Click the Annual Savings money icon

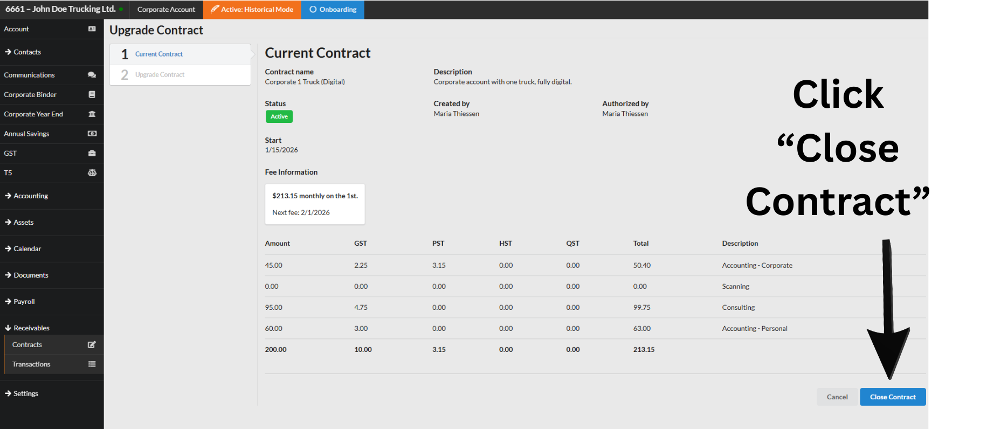click(x=92, y=134)
